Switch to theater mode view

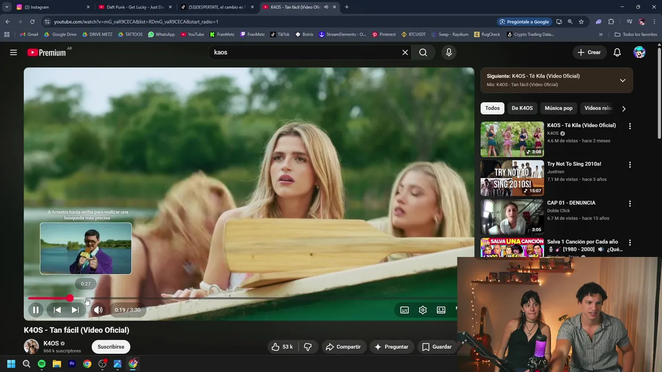pos(441,310)
